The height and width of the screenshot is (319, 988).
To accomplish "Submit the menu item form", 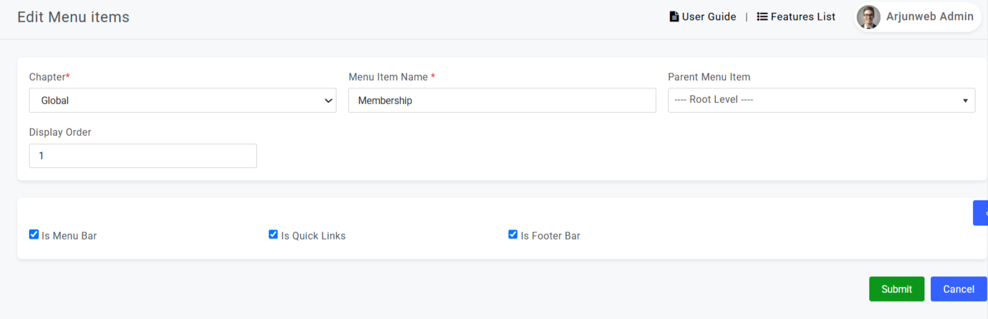I will pos(897,289).
